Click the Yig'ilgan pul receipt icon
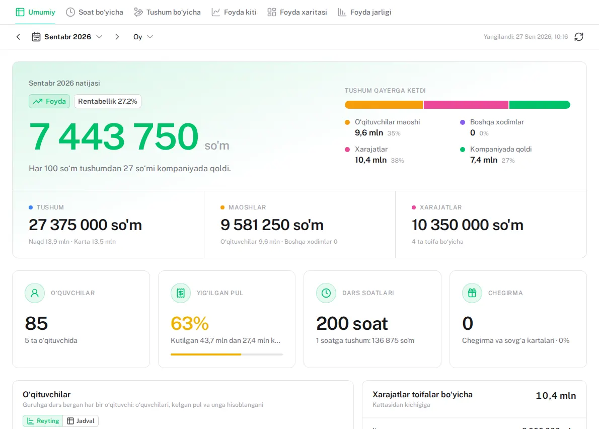Viewport: 599px width, 429px height. pyautogui.click(x=181, y=293)
